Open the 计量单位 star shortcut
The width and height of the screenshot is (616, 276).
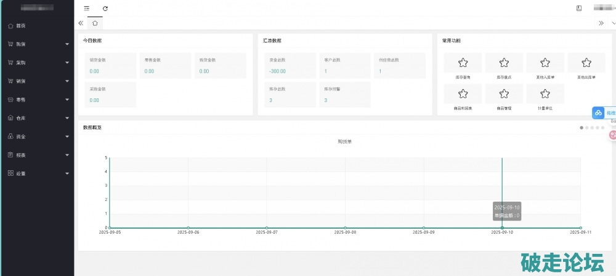(545, 93)
